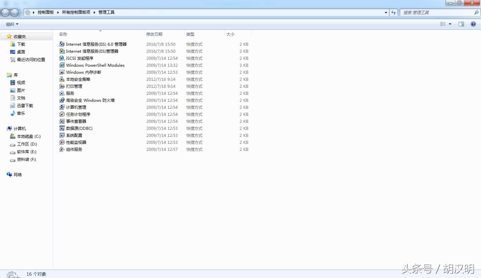The width and height of the screenshot is (481, 278).
Task: Click the 2009/7/14 12:57 date
Action: click(x=162, y=149)
